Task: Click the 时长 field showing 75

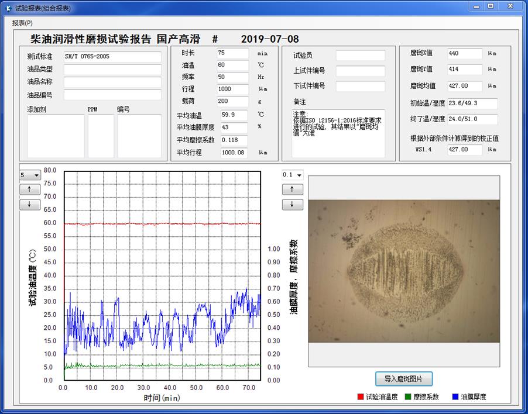Action: (233, 53)
